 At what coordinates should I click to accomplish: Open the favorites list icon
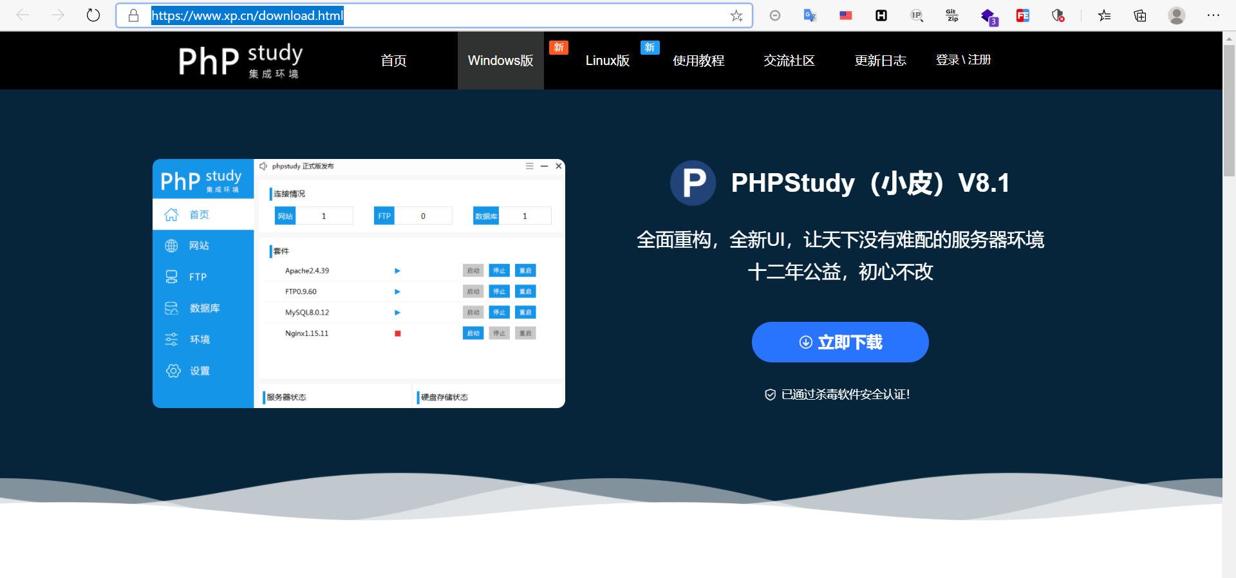coord(1105,15)
